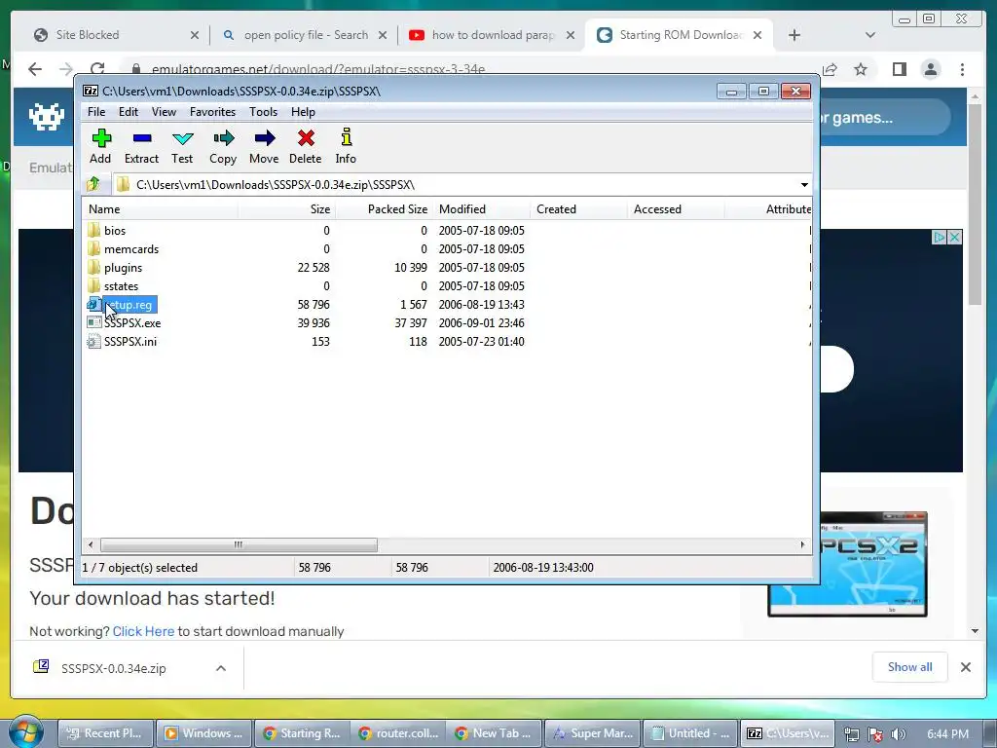997x748 pixels.
Task: Click the Move toolbar icon
Action: click(264, 146)
